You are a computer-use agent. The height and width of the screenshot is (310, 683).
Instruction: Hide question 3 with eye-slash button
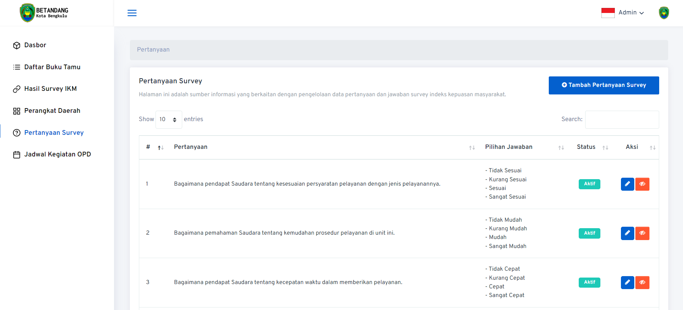click(x=642, y=283)
